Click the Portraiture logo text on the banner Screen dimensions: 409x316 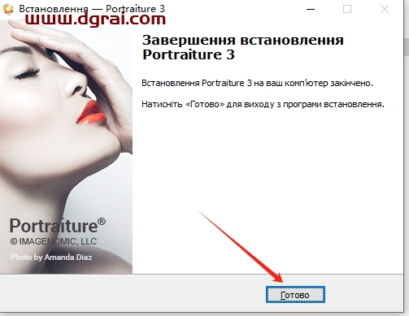tap(54, 226)
